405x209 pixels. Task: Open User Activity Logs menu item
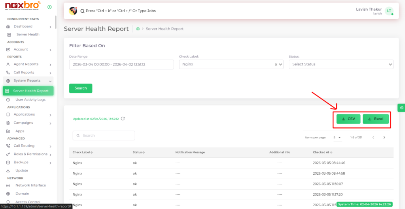coord(30,100)
